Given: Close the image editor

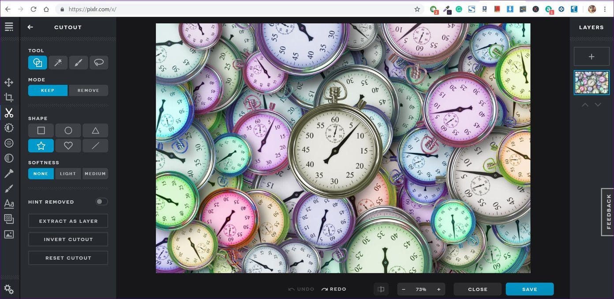Looking at the screenshot, I should tap(478, 289).
